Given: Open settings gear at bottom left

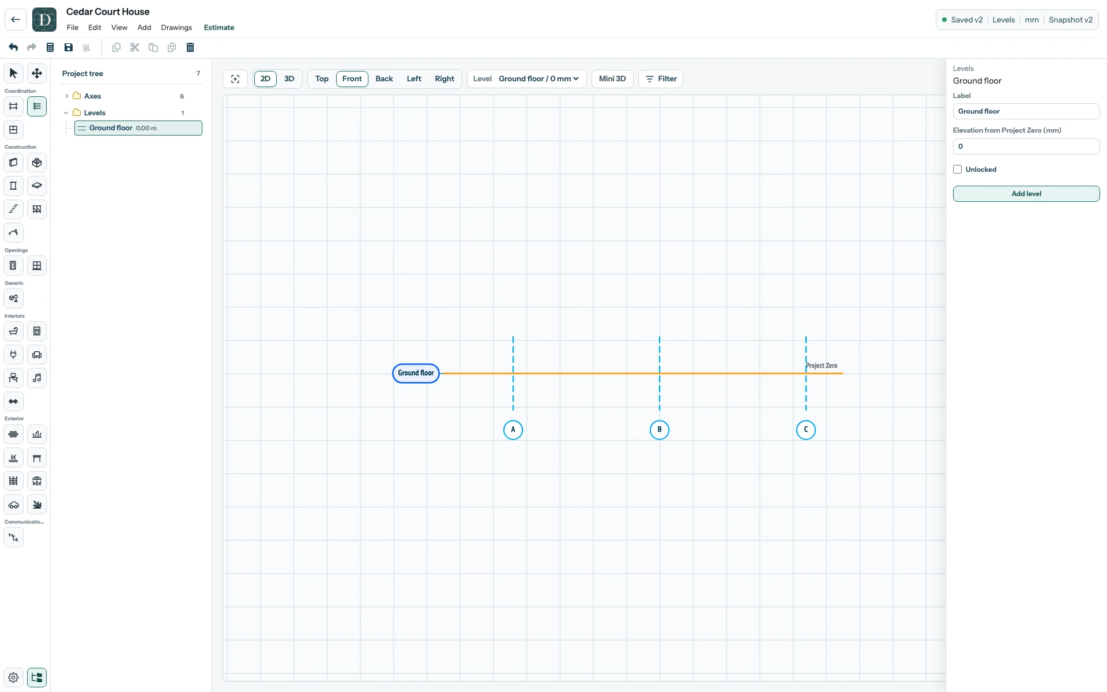Looking at the screenshot, I should [x=13, y=678].
